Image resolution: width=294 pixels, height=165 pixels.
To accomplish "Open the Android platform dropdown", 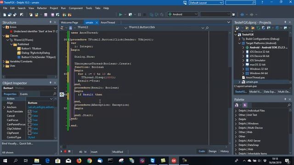I will click(x=196, y=14).
